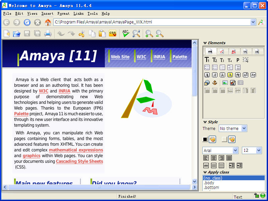Insert a numbered list element

(x=215, y=67)
